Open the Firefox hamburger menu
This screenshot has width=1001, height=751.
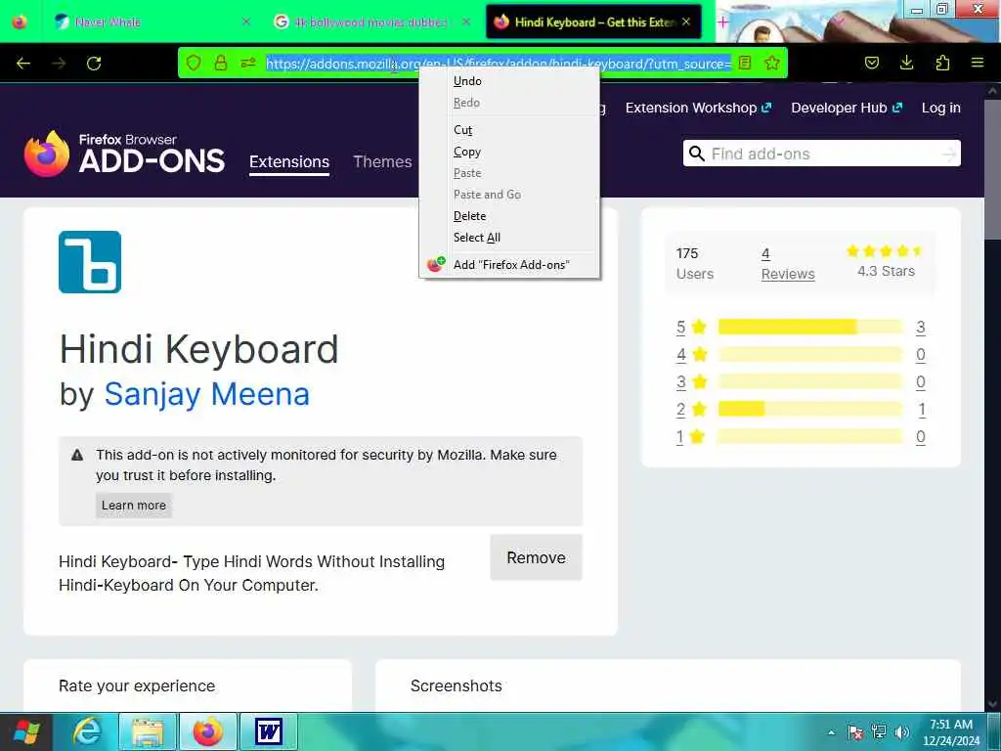coord(978,63)
